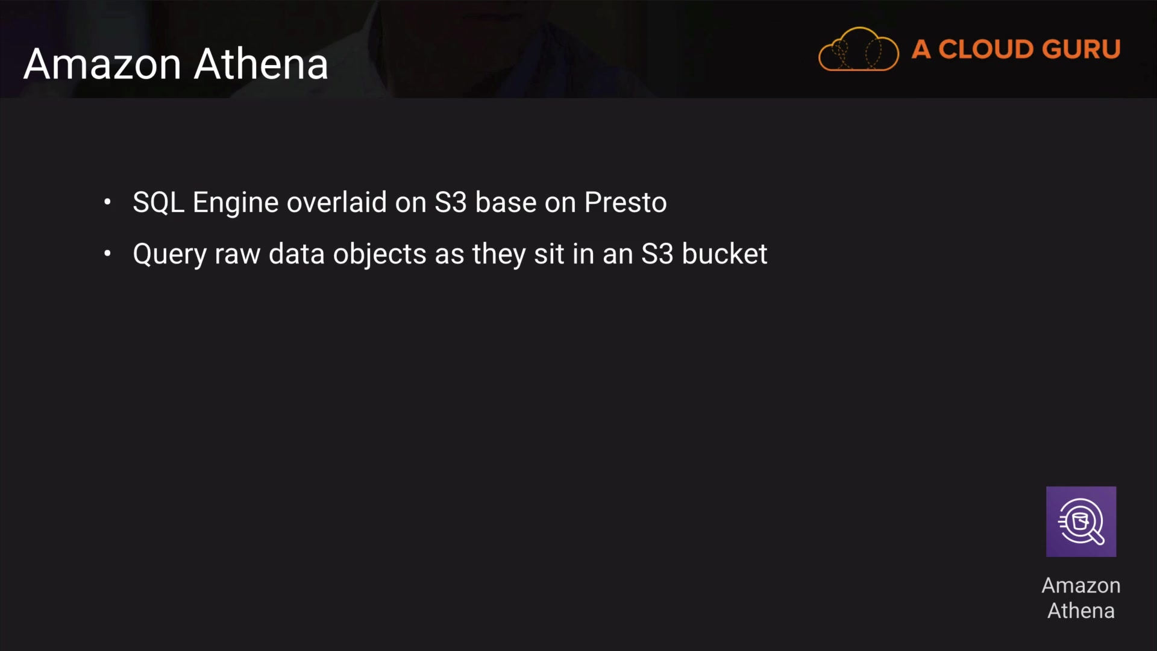This screenshot has width=1157, height=651.
Task: Click the word Query in second bullet
Action: click(x=169, y=254)
